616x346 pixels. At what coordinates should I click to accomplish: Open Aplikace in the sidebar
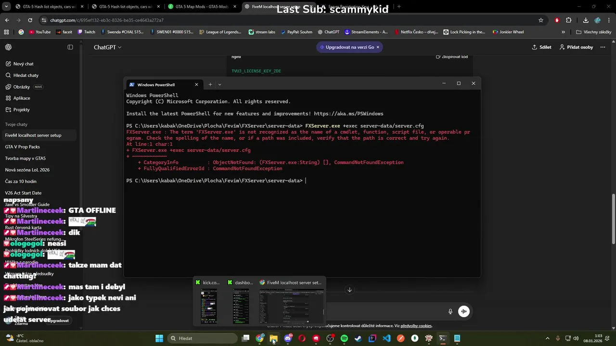coord(22,98)
